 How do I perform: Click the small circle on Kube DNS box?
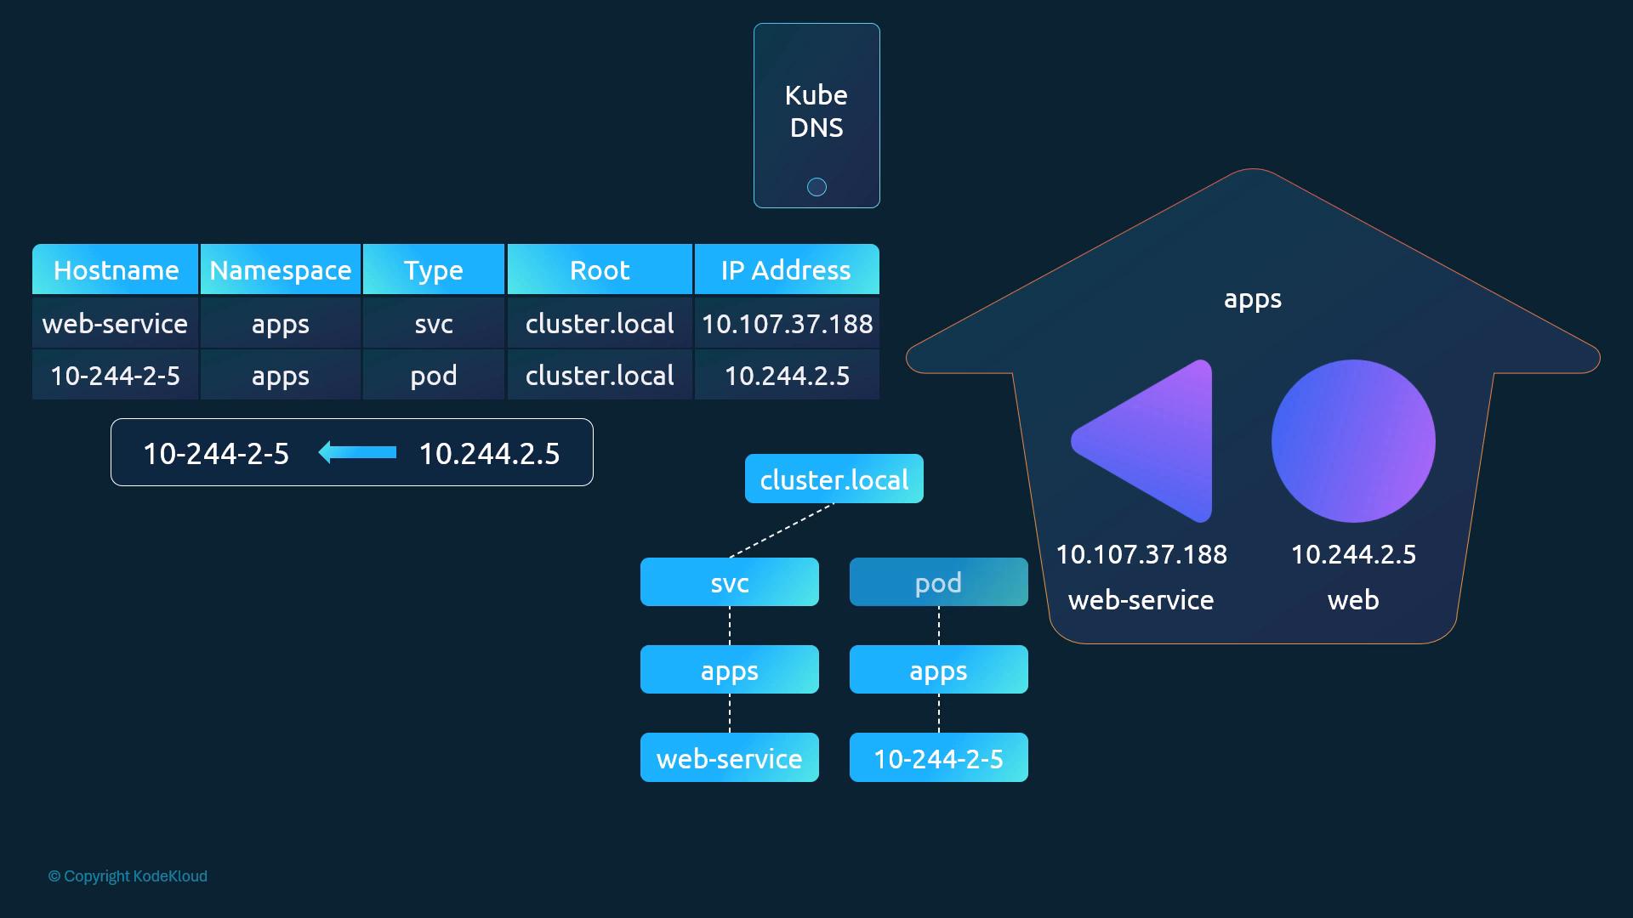point(816,187)
